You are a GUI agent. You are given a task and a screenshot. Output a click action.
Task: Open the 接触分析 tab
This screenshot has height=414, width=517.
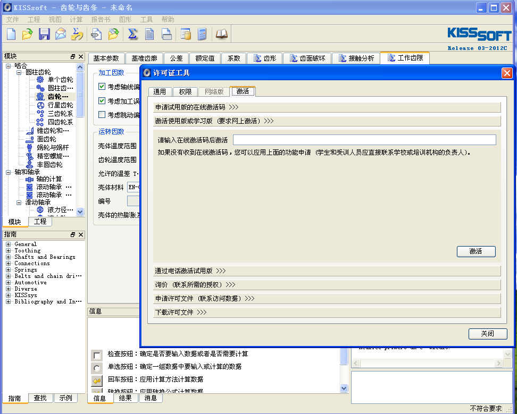(x=356, y=58)
